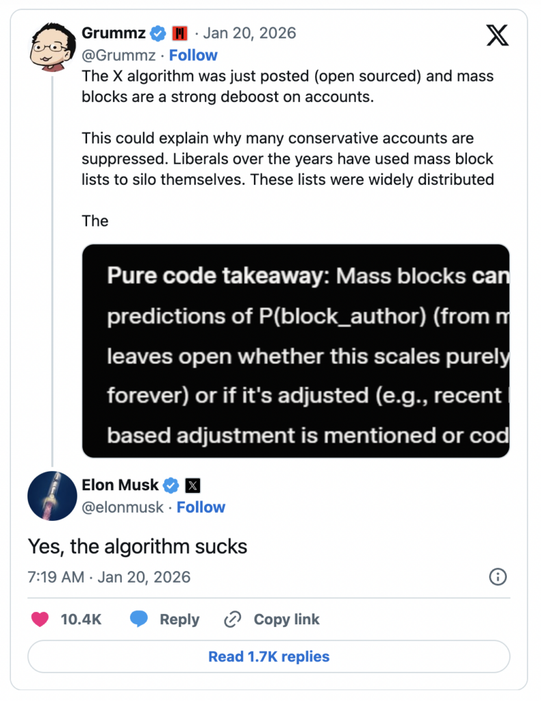Like the tweet with the heart icon
The image size is (541, 701).
40,620
